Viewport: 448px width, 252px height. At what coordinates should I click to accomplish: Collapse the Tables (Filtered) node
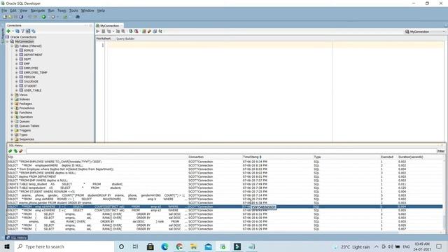click(x=12, y=45)
